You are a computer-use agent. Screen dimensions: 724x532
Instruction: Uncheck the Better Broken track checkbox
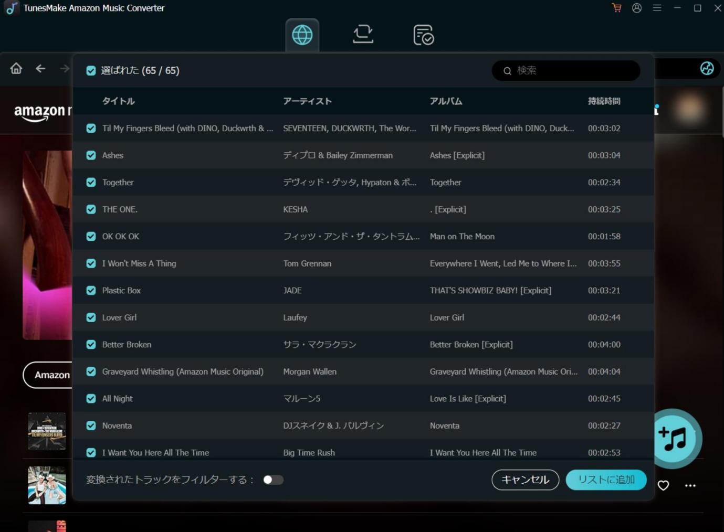[91, 344]
